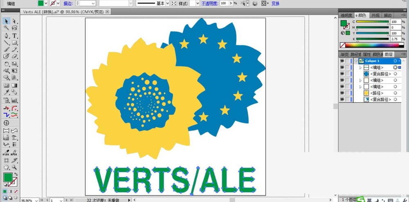Toggle lock for the Calque 1 layer
This screenshot has height=202, width=409.
click(x=347, y=61)
